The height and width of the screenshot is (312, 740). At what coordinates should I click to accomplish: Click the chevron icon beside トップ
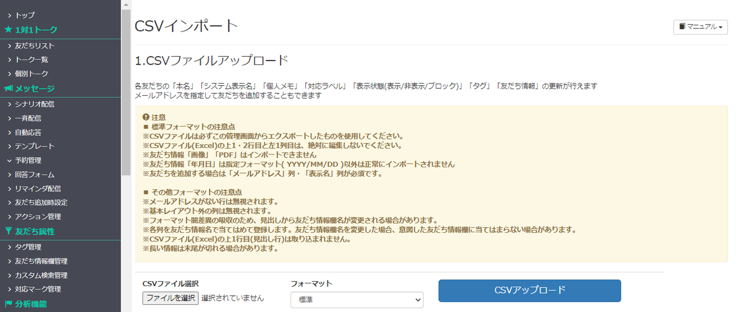point(10,16)
